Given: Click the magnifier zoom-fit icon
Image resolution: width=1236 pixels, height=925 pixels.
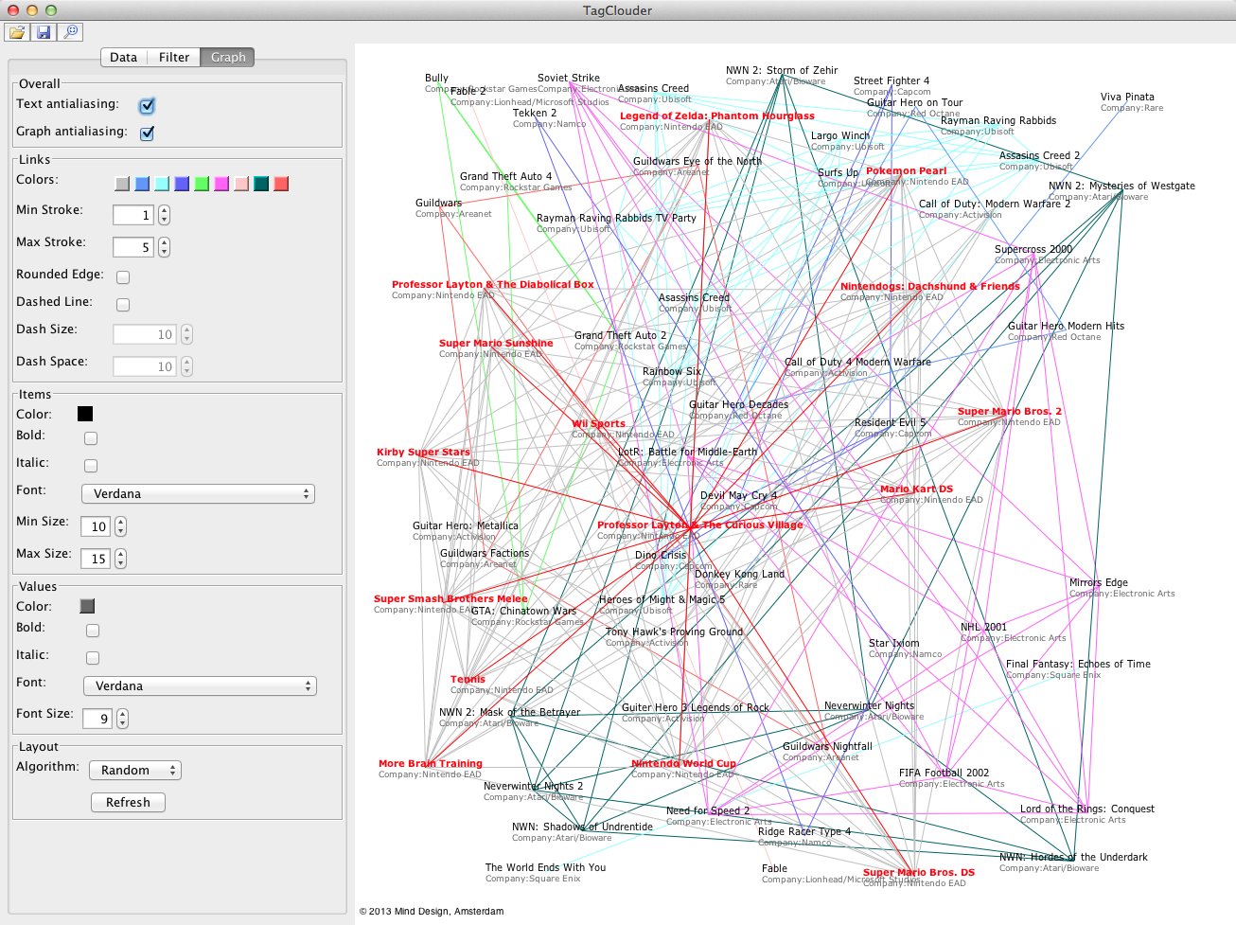Looking at the screenshot, I should (70, 33).
